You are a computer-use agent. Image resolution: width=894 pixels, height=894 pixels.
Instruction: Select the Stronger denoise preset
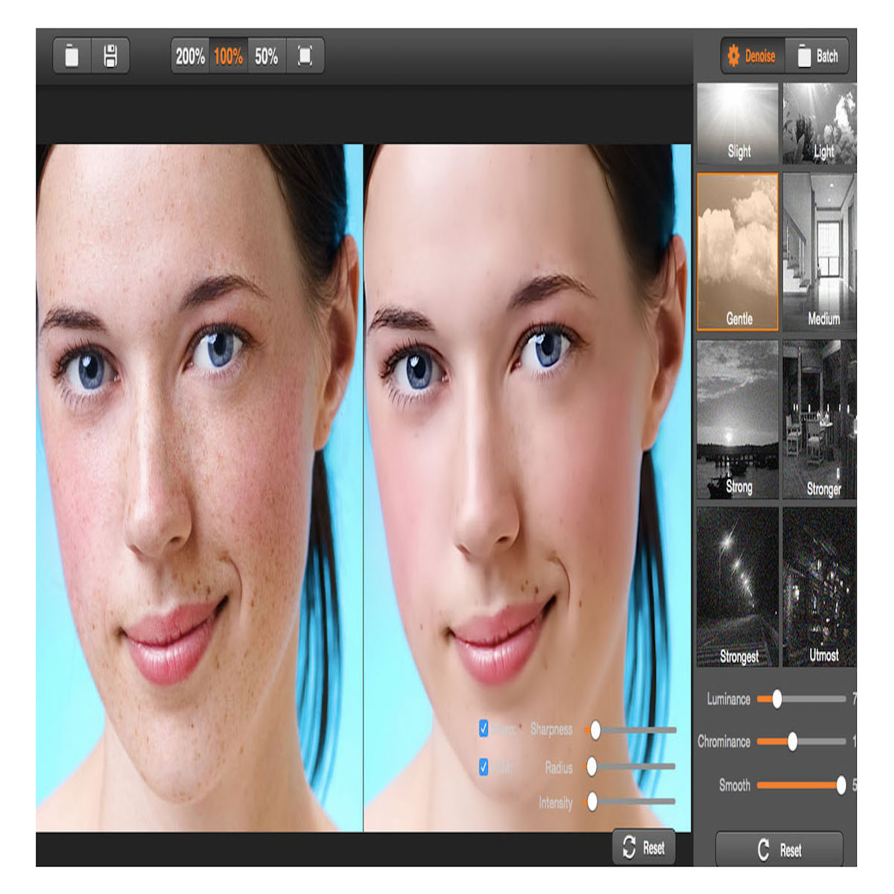pyautogui.click(x=819, y=419)
